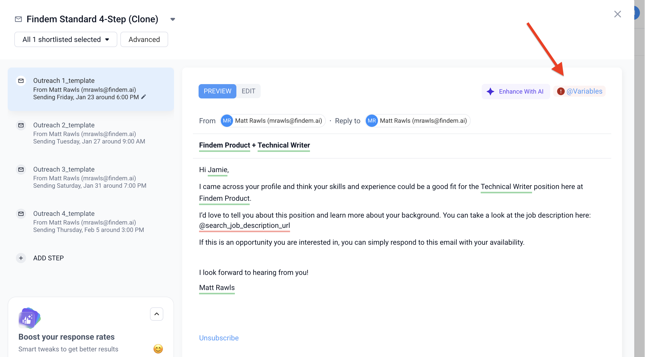Click the Unsubscribe link
Viewport: 645px width, 357px height.
[219, 338]
